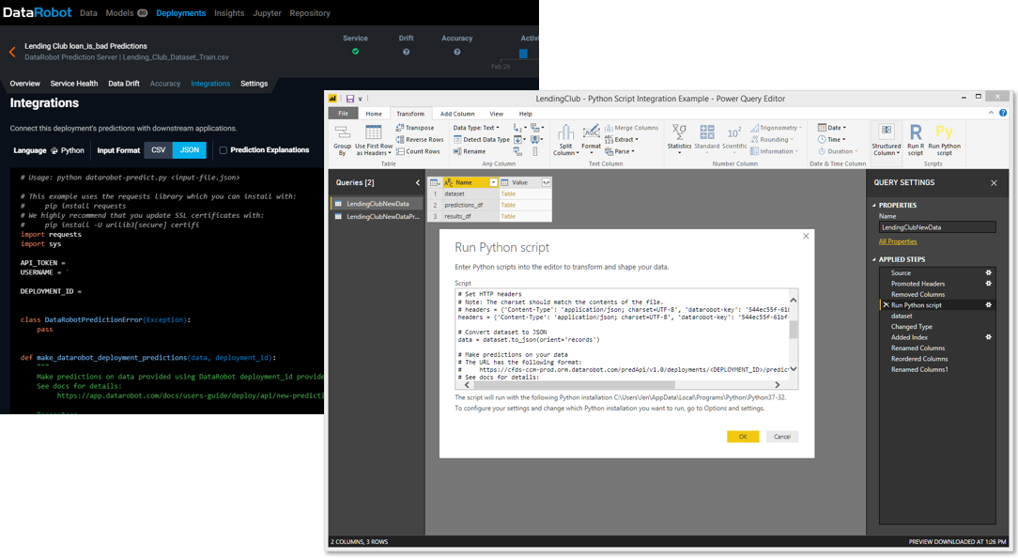Open the Data Type: Text dropdown

click(476, 128)
